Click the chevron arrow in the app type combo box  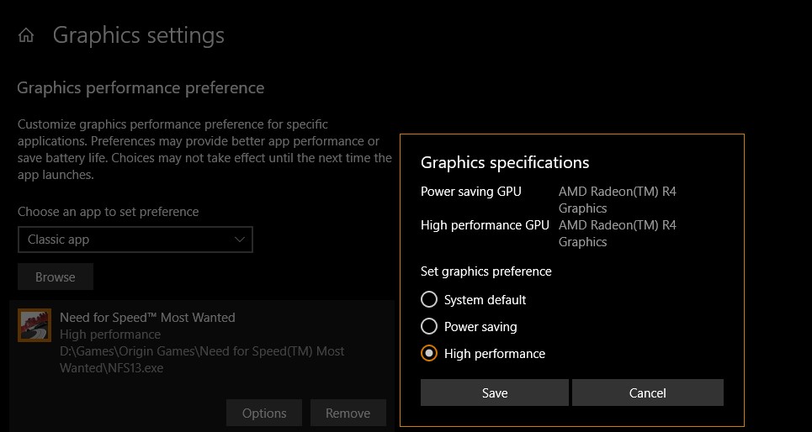coord(239,240)
